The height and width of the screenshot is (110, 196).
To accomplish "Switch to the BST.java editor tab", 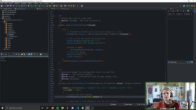I will (54, 9).
